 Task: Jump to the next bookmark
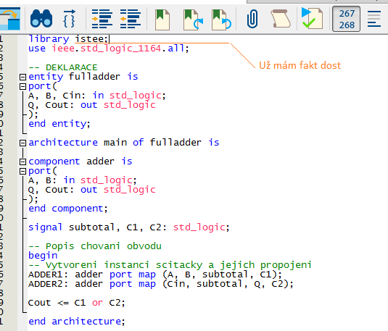193,20
